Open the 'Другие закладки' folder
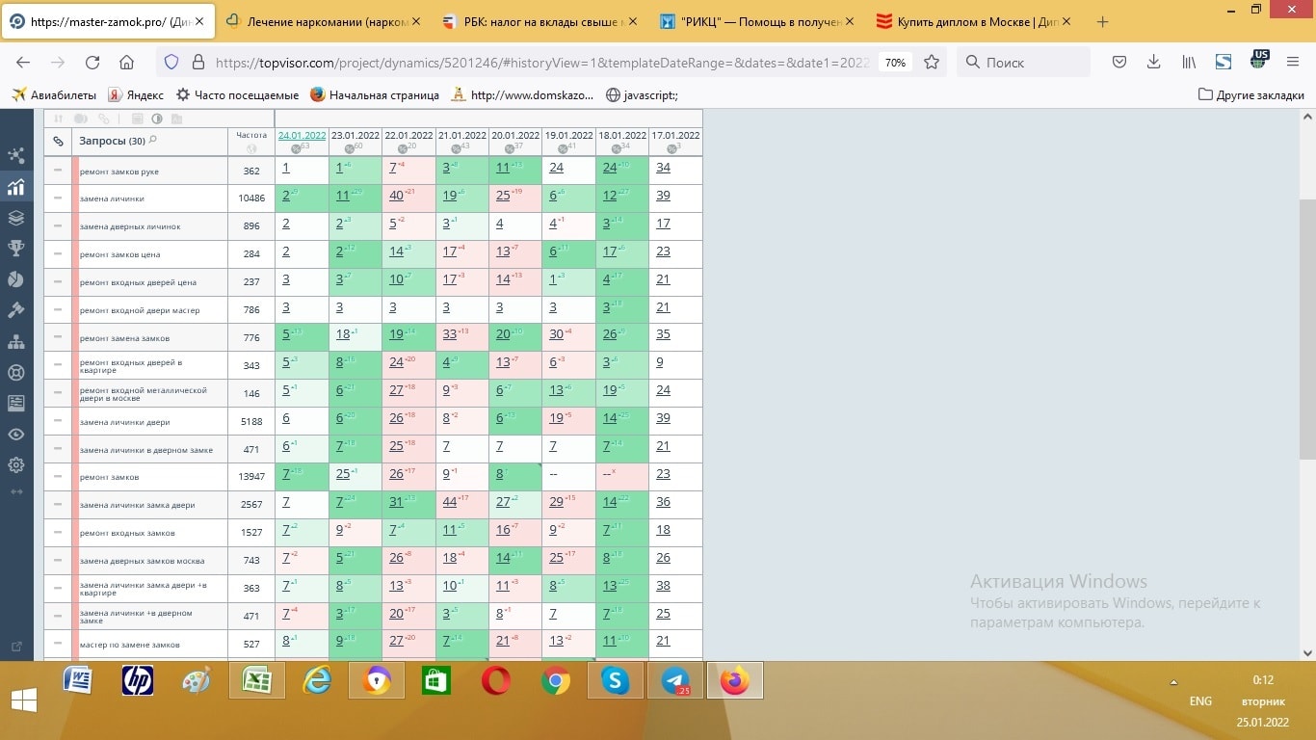The image size is (1316, 740). 1251,94
